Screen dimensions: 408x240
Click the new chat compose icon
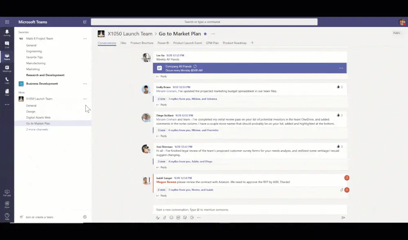tap(85, 22)
